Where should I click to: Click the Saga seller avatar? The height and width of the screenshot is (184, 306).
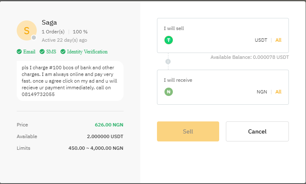(x=27, y=30)
